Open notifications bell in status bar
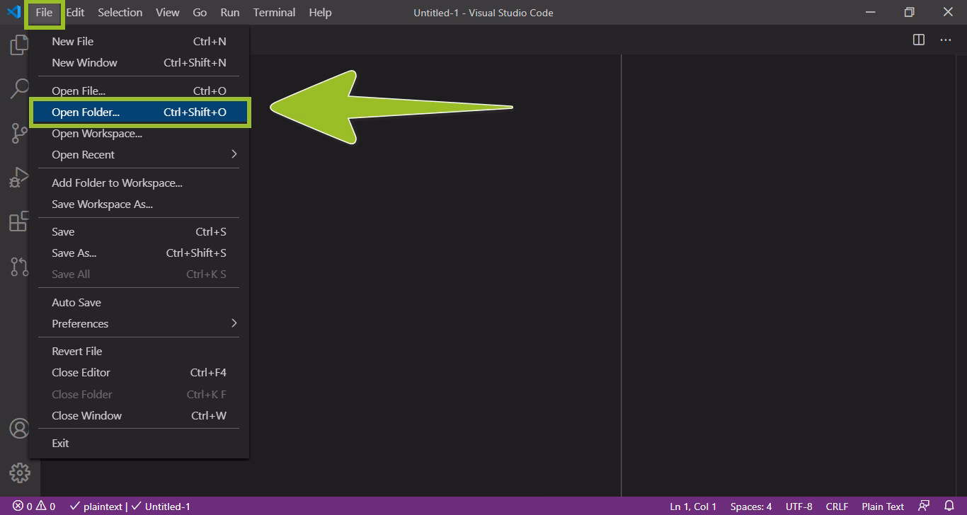The height and width of the screenshot is (515, 967). (x=949, y=506)
